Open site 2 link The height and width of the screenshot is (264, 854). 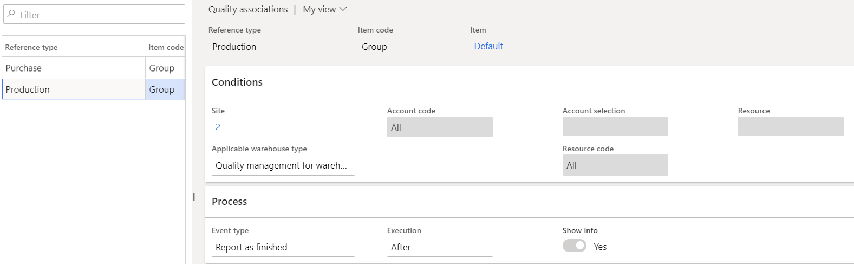[x=218, y=127]
